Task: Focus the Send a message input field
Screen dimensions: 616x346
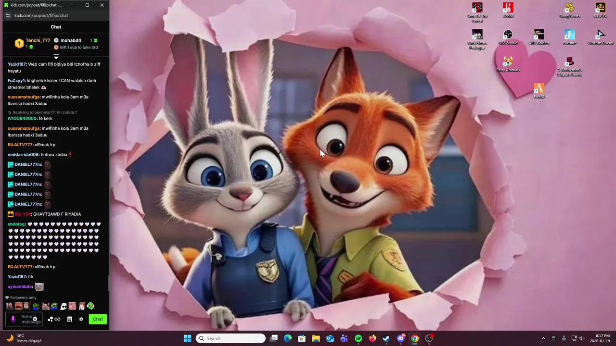Action: coord(24,319)
